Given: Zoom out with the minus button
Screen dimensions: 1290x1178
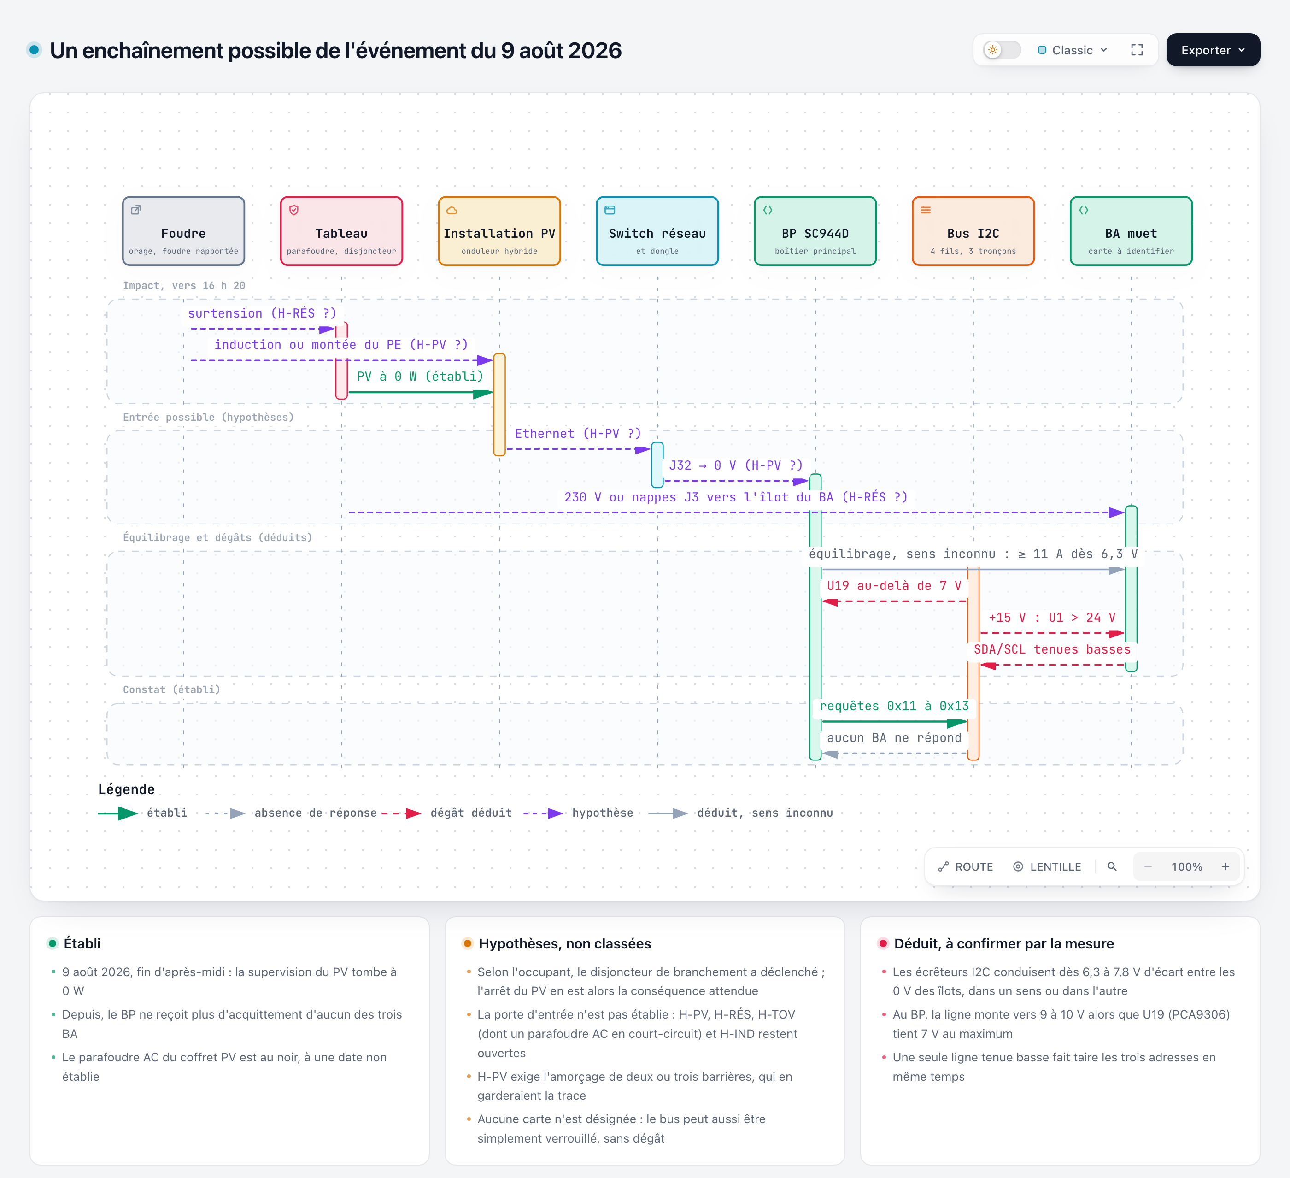Looking at the screenshot, I should pos(1148,866).
